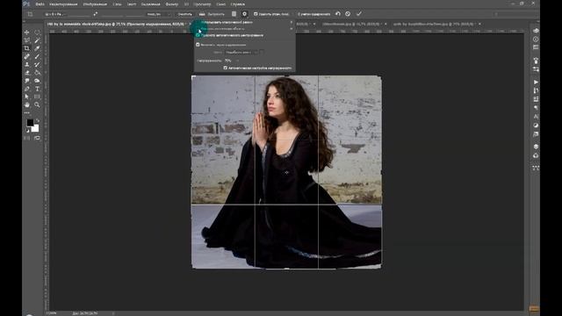Swap crop width and height arrows
The height and width of the screenshot is (316, 562).
click(96, 14)
